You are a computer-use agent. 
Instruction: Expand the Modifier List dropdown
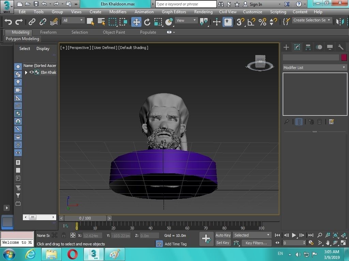tap(315, 68)
